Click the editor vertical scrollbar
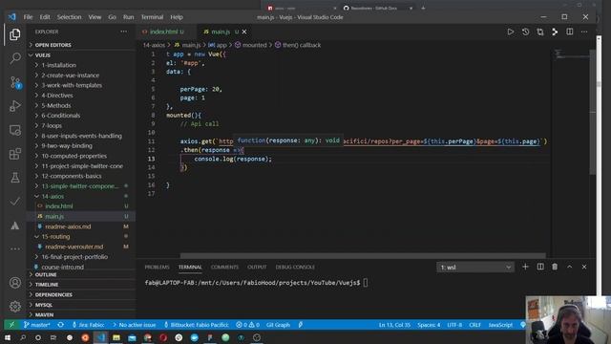 click(593, 113)
